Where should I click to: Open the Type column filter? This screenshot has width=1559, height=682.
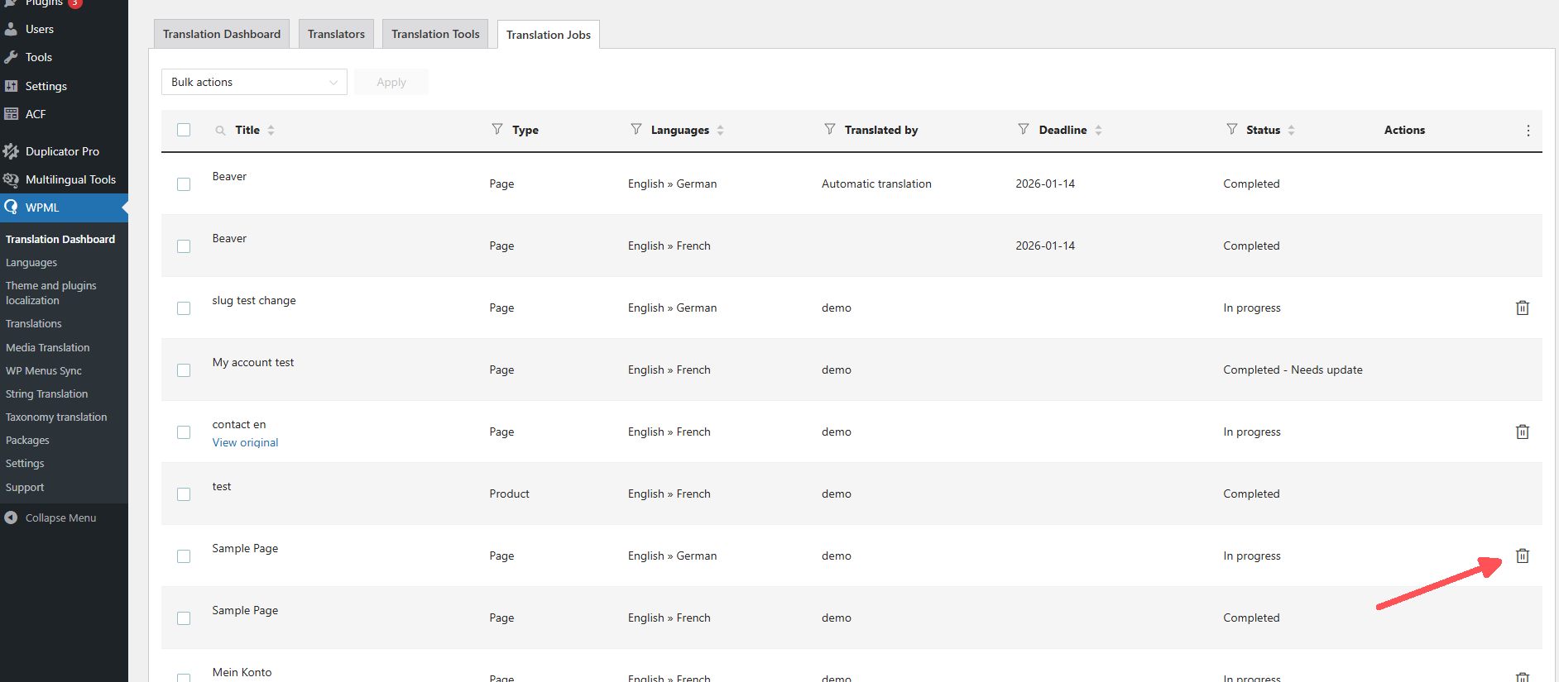(x=497, y=129)
